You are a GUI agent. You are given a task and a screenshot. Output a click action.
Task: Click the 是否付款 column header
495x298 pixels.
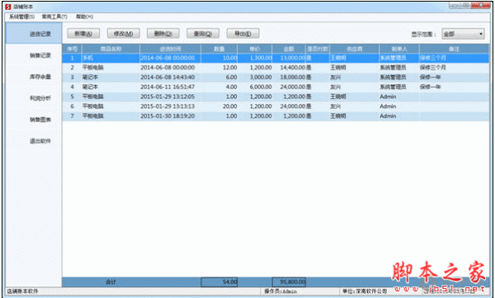click(x=318, y=49)
